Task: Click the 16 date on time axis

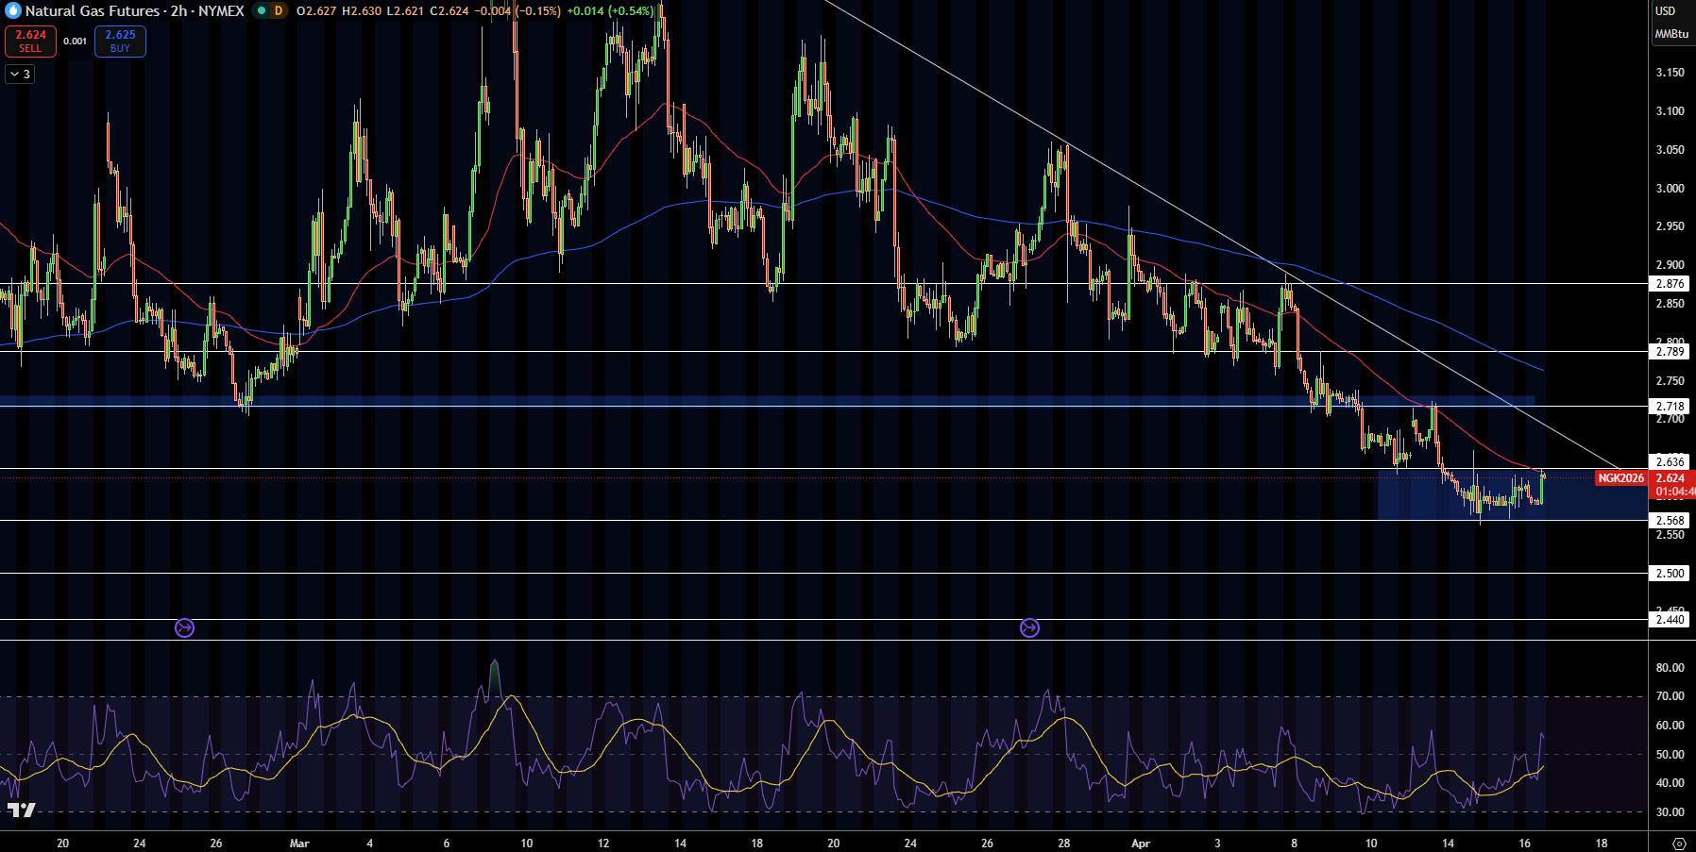Action: coord(1524,844)
